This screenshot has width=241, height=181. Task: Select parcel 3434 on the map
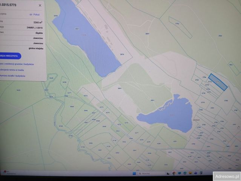[51, 97]
